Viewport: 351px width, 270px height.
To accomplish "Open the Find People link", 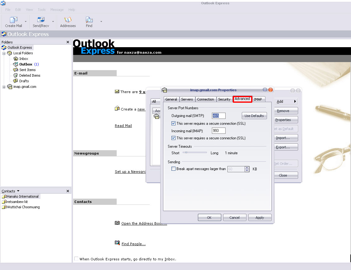I will click(x=133, y=244).
